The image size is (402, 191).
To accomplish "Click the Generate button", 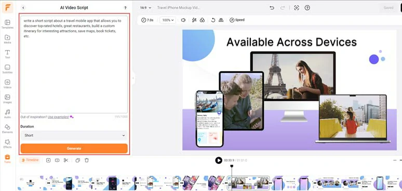I will [x=74, y=148].
